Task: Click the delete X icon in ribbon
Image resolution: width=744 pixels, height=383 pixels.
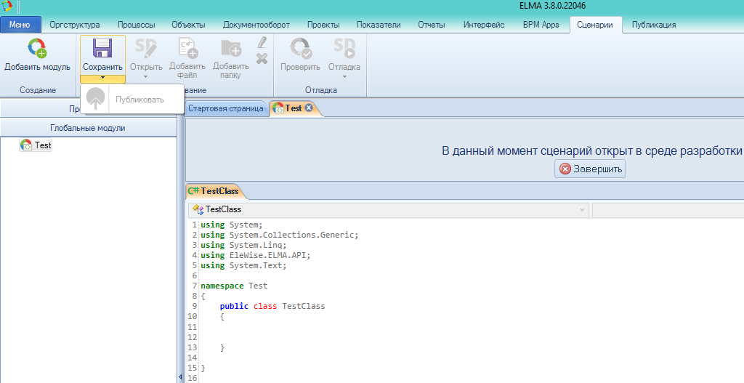Action: 262,58
